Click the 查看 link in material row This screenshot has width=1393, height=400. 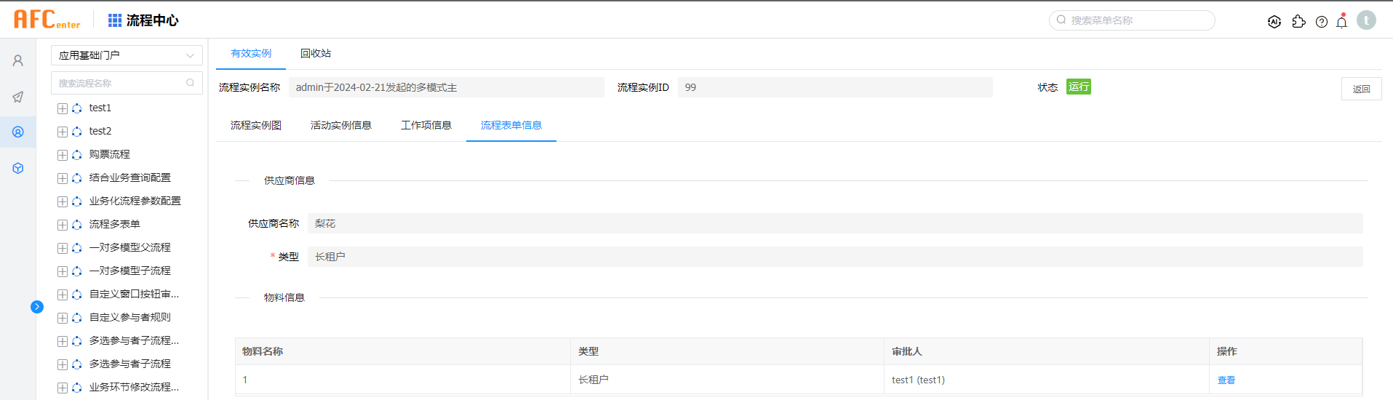(1226, 380)
